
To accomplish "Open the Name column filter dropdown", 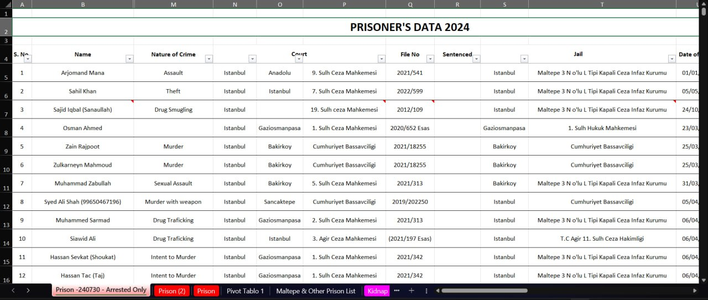I will 129,59.
